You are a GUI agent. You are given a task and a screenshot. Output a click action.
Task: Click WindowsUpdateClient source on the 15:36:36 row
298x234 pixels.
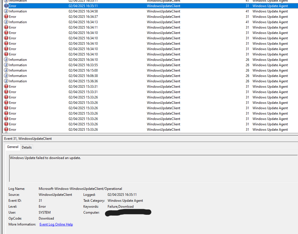(x=164, y=81)
